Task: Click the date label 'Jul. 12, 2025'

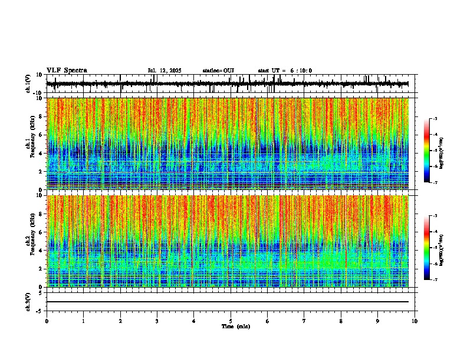Action: [165, 71]
